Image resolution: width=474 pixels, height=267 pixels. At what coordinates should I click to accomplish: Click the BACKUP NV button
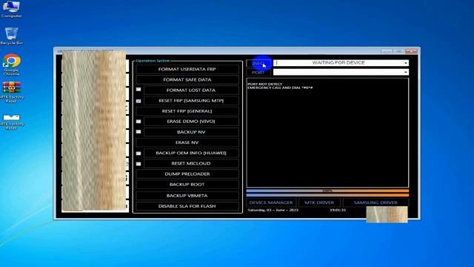click(x=191, y=132)
